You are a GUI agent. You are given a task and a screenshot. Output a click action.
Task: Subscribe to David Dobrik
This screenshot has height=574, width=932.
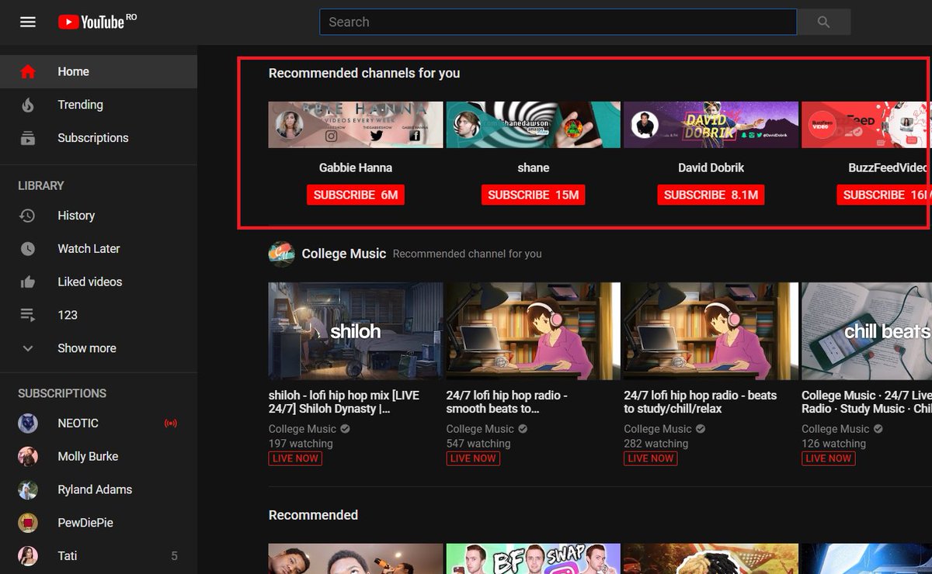tap(711, 195)
